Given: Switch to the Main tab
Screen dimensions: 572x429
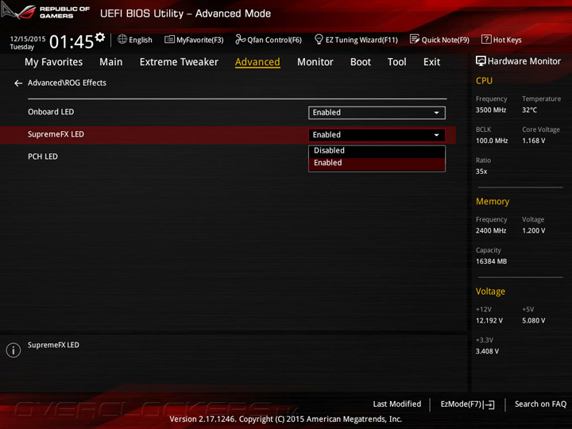Looking at the screenshot, I should 111,62.
